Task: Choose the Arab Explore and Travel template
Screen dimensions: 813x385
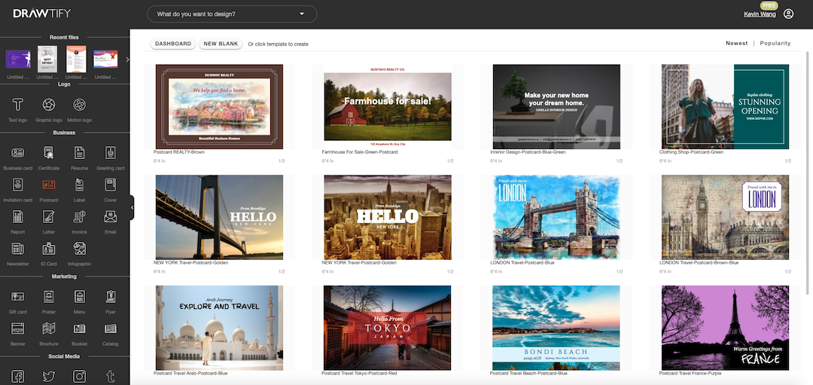Action: click(219, 328)
